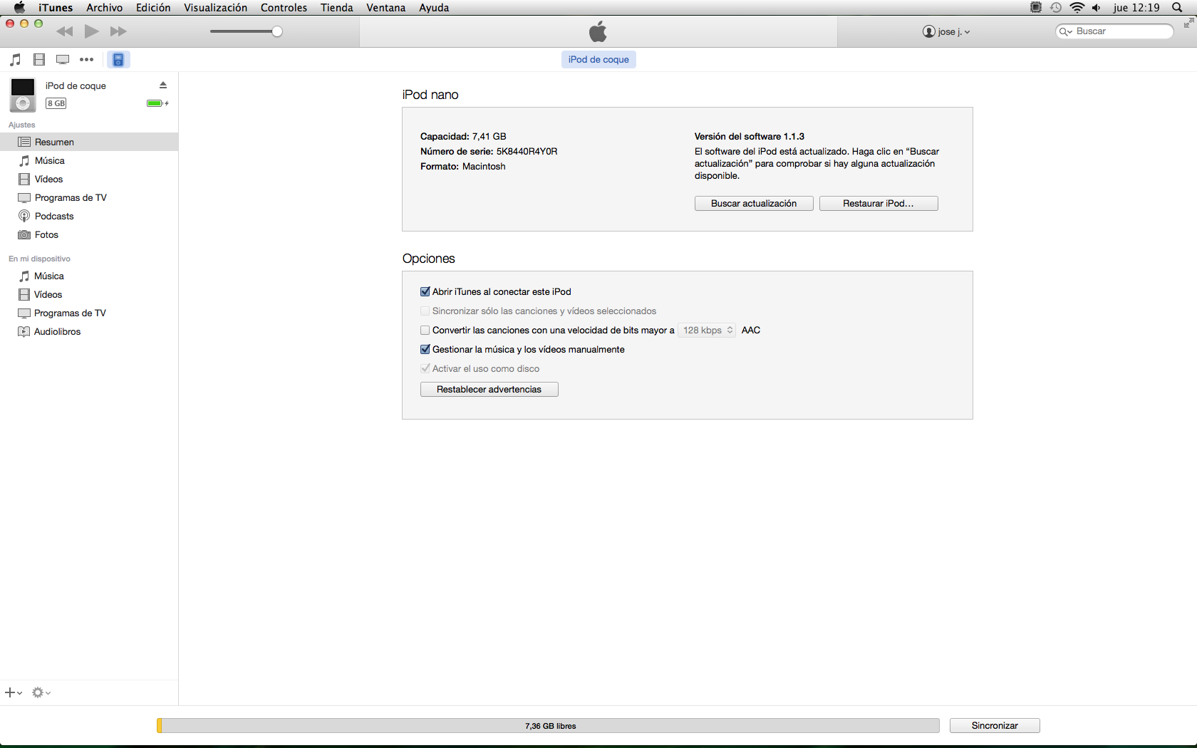Open Podcasts settings
The height and width of the screenshot is (748, 1197).
tap(89, 216)
